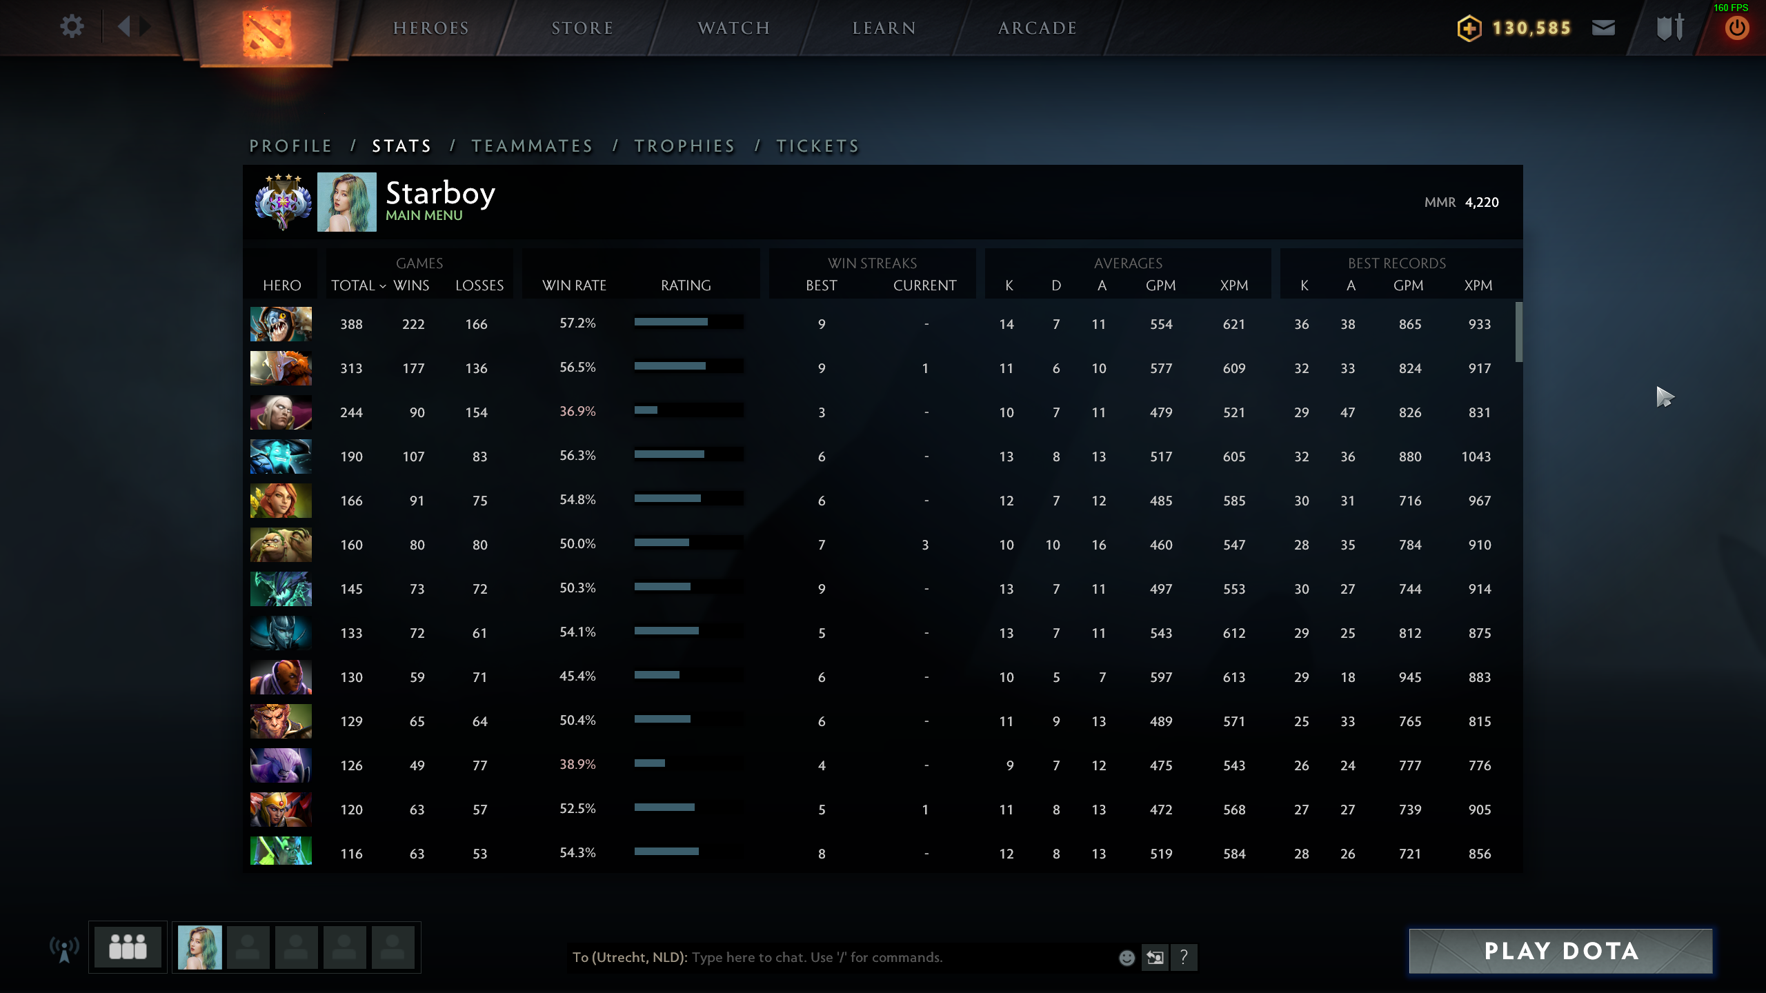This screenshot has height=993, width=1766.
Task: Click the forward navigation arrow
Action: pyautogui.click(x=146, y=27)
